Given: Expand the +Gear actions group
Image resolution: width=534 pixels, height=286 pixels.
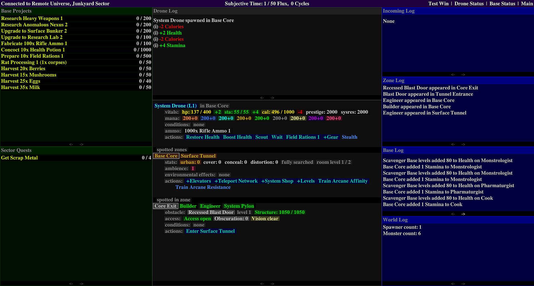Looking at the screenshot, I should [x=331, y=137].
